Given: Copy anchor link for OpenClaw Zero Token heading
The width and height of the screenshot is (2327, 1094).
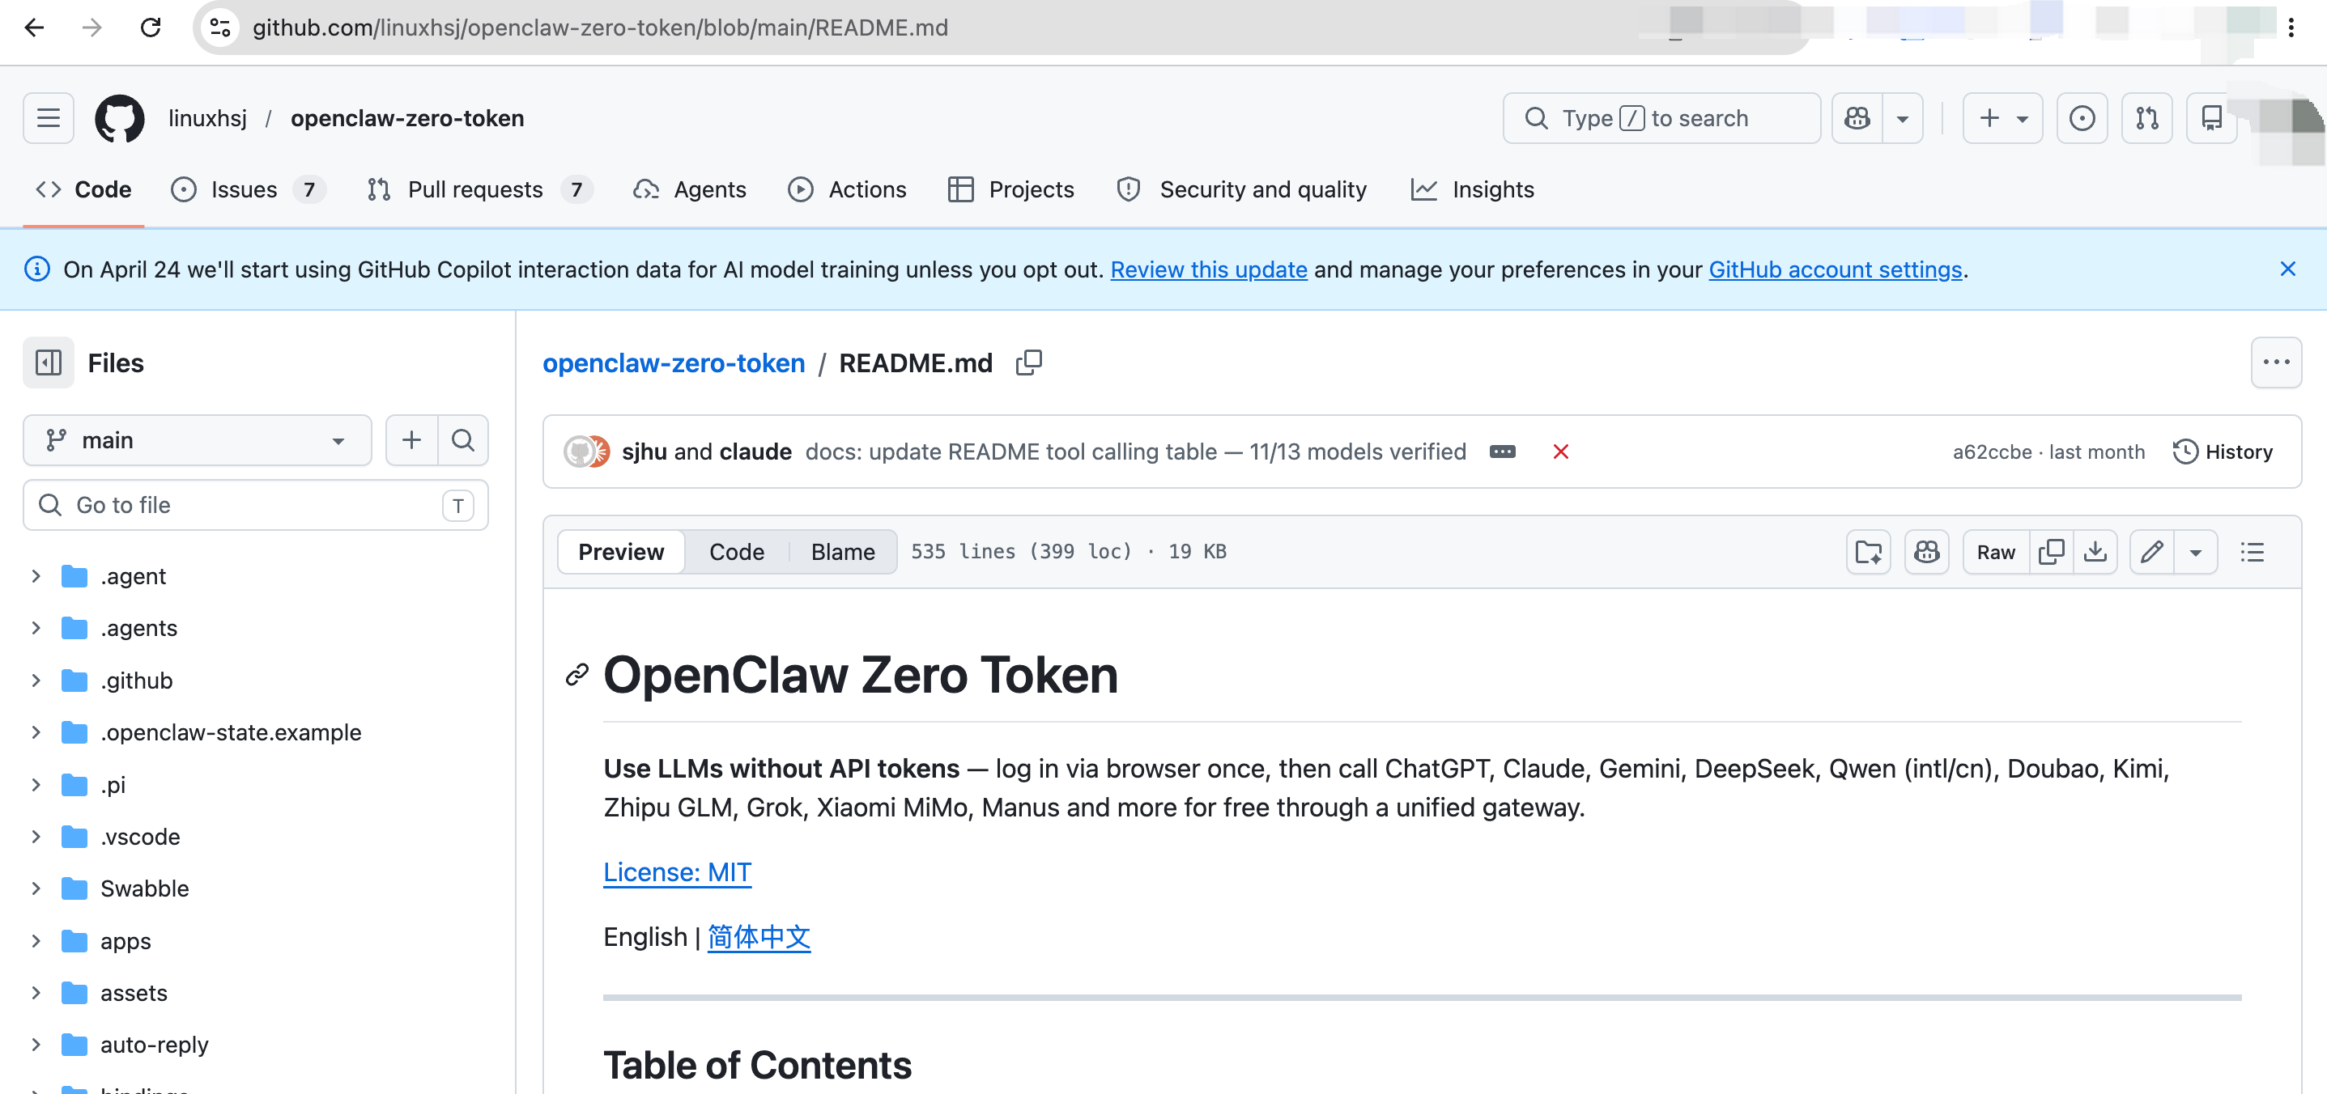Looking at the screenshot, I should 577,675.
